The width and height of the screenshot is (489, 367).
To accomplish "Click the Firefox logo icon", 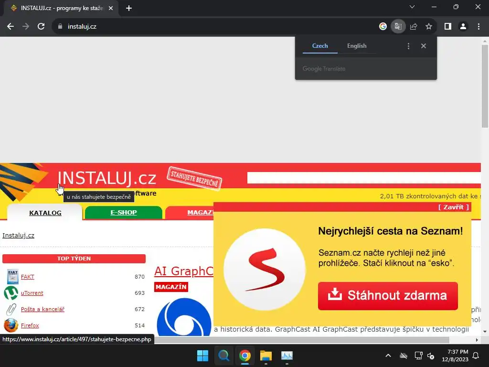I will pyautogui.click(x=11, y=325).
